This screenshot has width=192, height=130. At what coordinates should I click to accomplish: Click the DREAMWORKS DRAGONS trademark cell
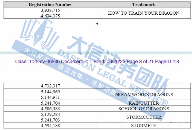[144, 94]
